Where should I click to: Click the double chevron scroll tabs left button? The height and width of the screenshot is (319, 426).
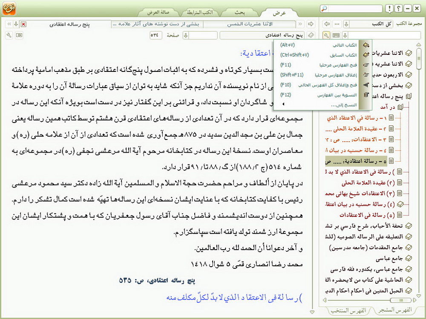tap(9, 24)
